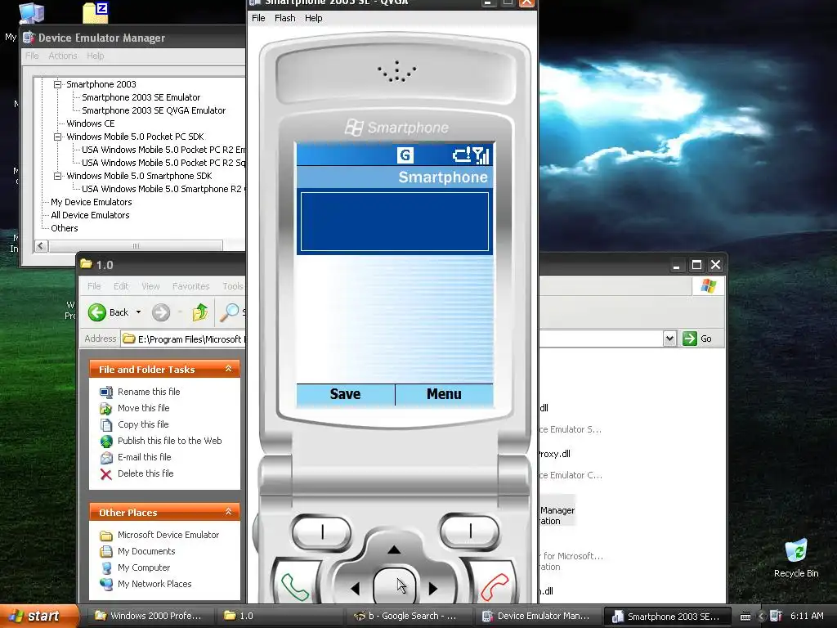The height and width of the screenshot is (628, 837).
Task: Click the Forward arrow in Explorer toolbar
Action: click(x=161, y=312)
